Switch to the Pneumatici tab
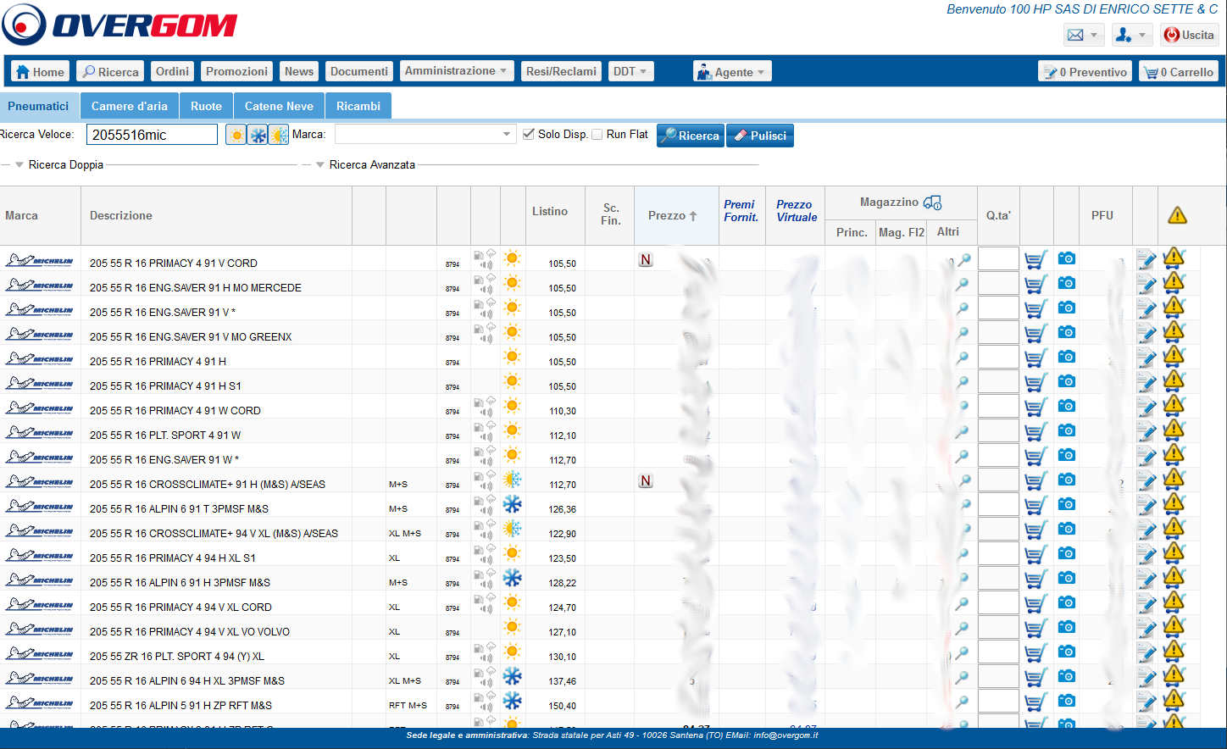 click(39, 106)
